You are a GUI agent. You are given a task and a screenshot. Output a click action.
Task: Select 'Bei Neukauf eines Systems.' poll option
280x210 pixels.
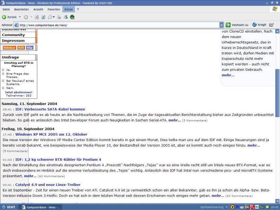tap(3, 81)
